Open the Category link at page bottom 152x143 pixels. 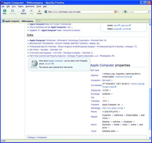tap(32, 137)
